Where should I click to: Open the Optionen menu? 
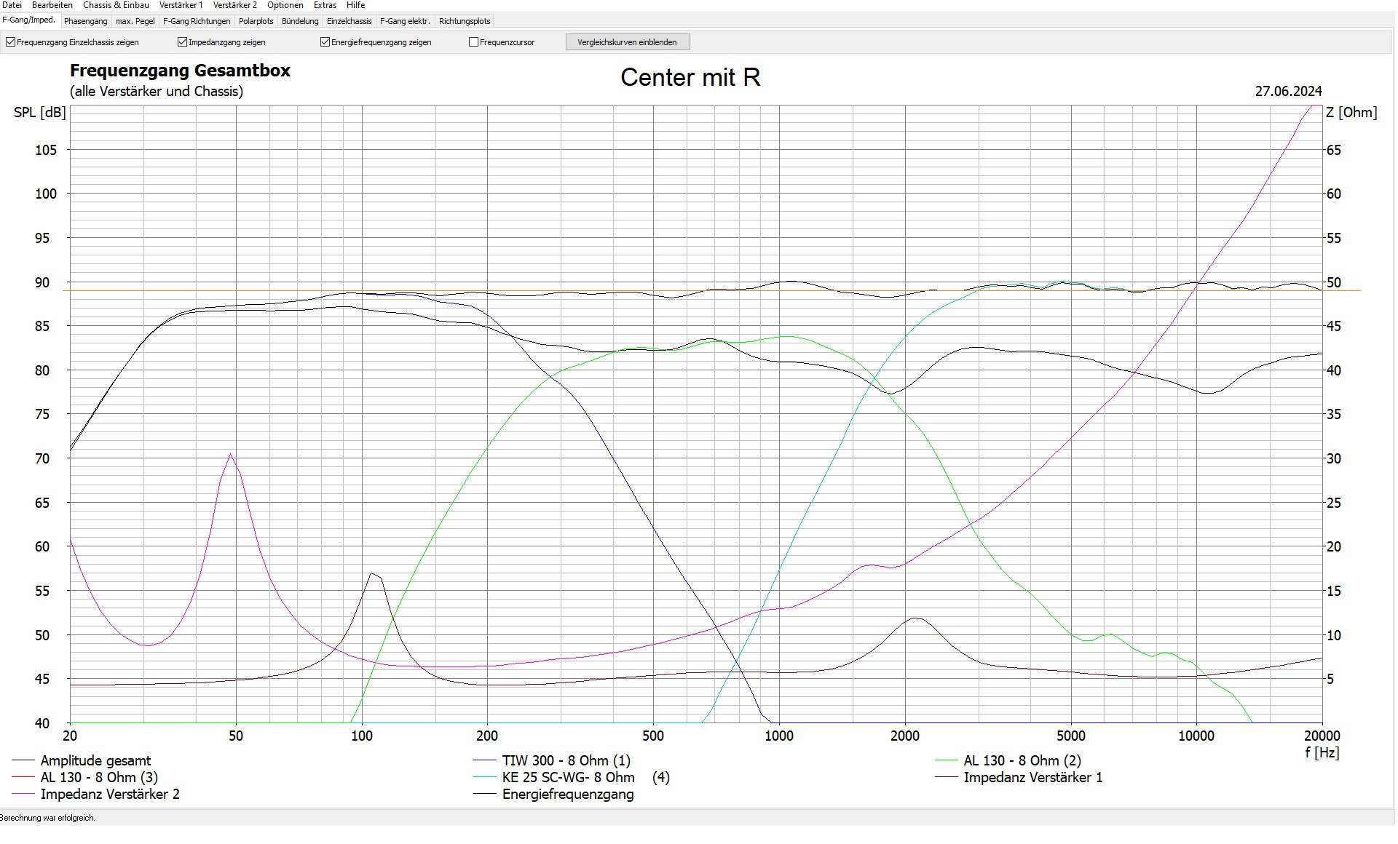[285, 5]
